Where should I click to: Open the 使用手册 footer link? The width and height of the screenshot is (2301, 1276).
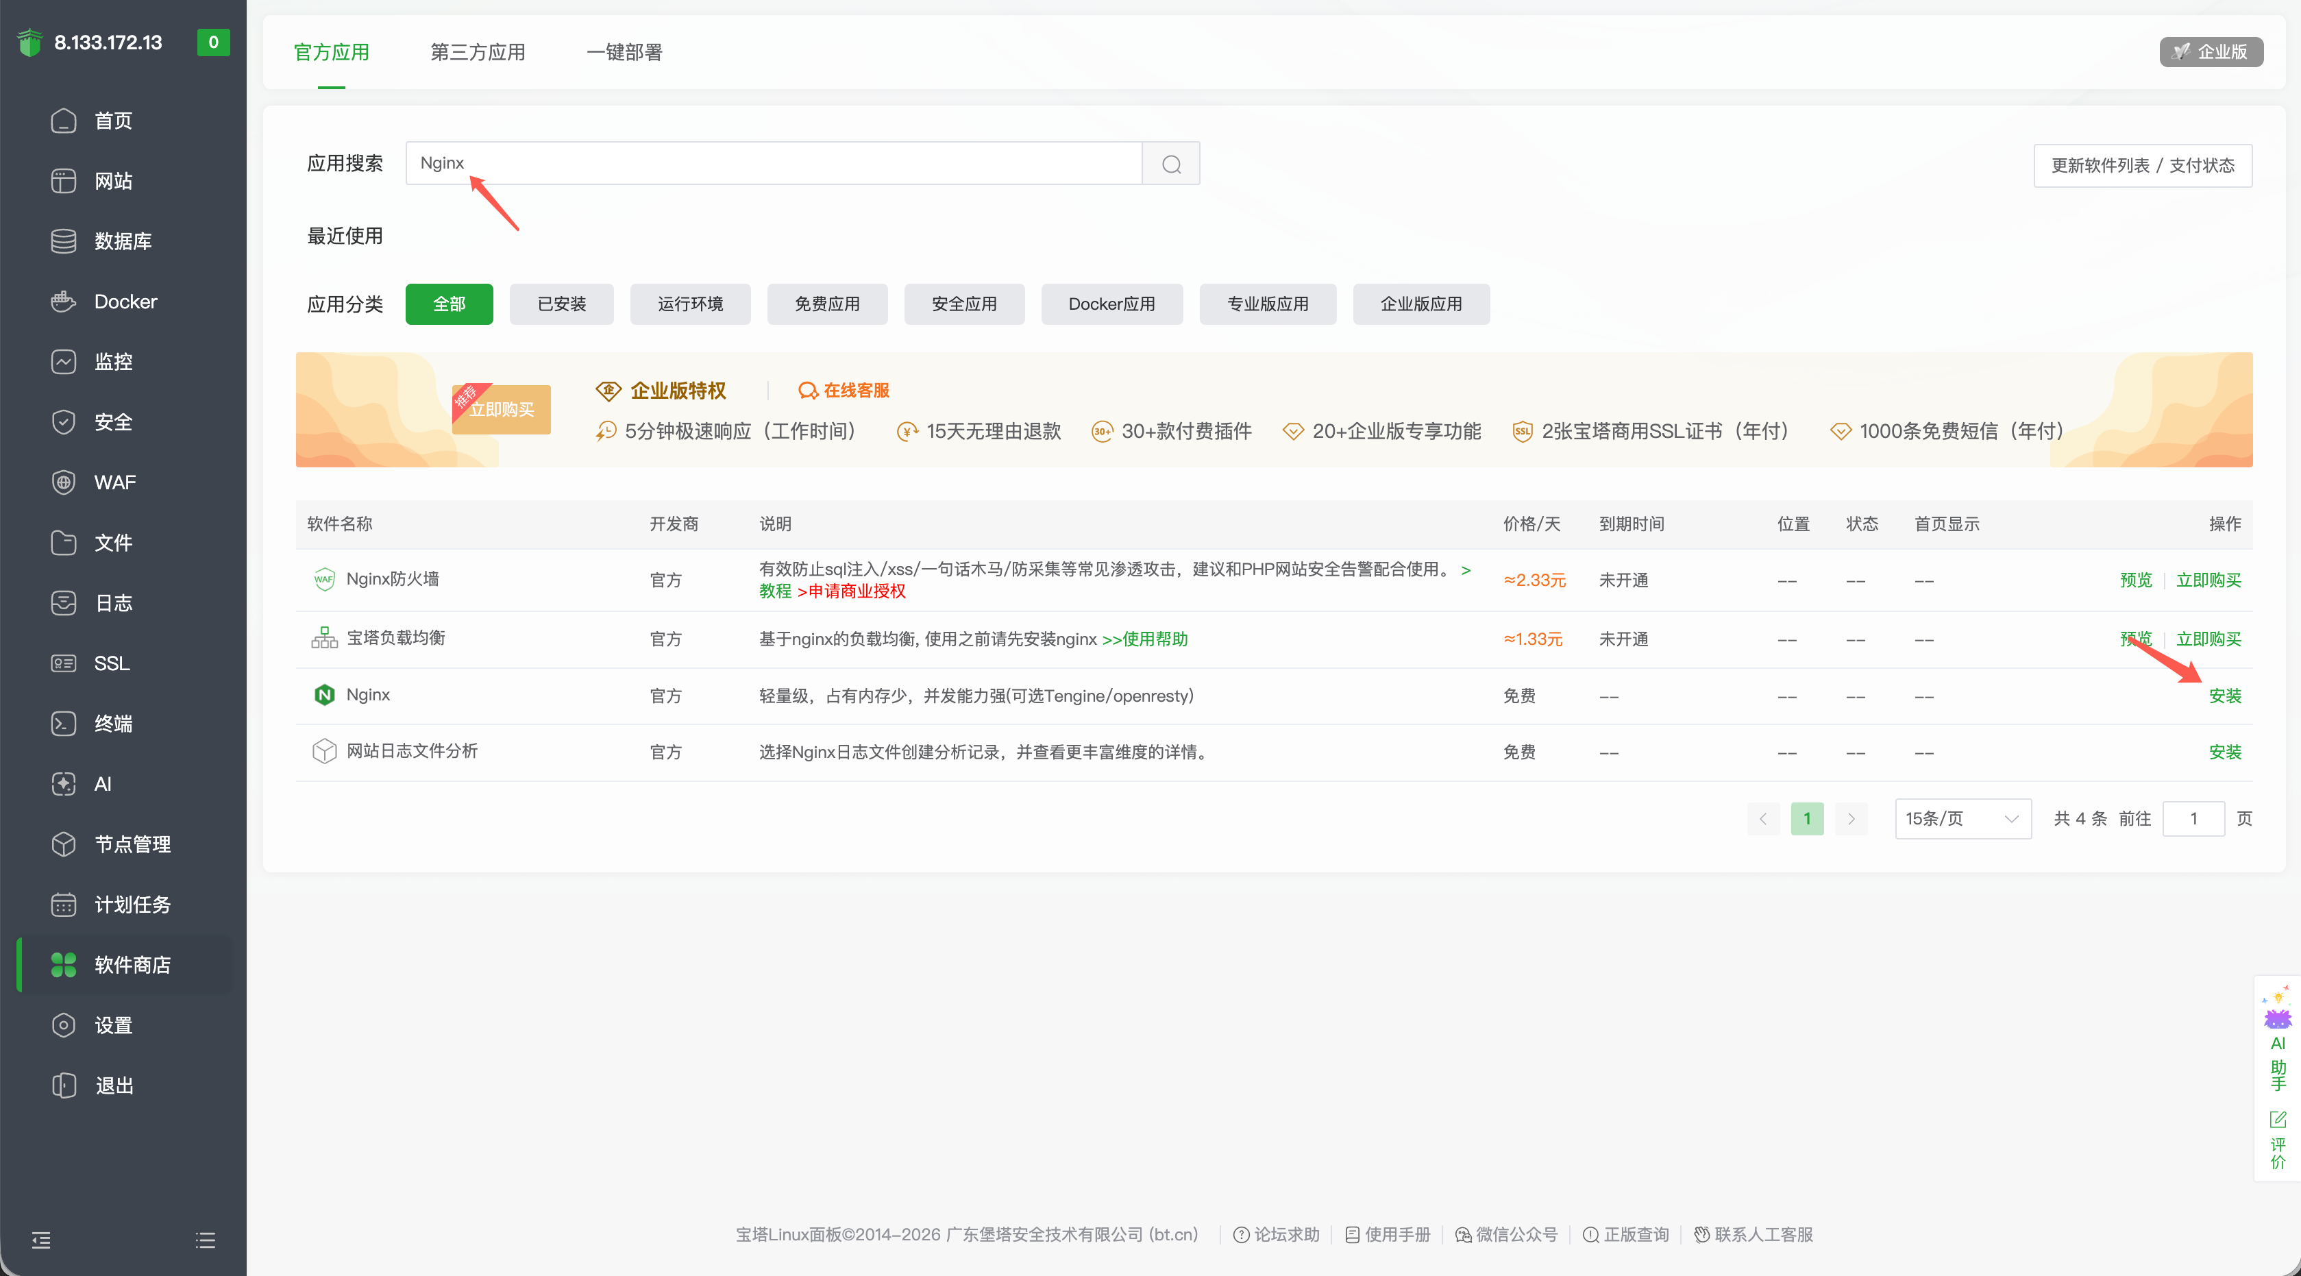[x=1387, y=1234]
